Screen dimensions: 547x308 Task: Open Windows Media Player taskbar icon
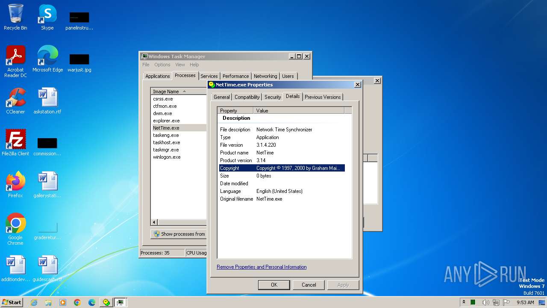63,302
